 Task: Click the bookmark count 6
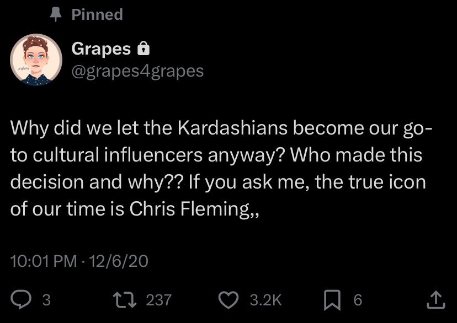click(358, 300)
